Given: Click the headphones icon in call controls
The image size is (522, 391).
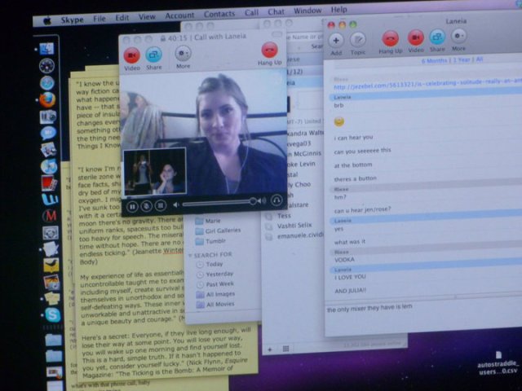Looking at the screenshot, I should click(x=276, y=200).
